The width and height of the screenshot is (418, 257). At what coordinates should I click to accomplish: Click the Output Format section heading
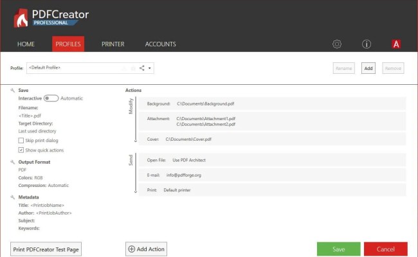(x=34, y=162)
